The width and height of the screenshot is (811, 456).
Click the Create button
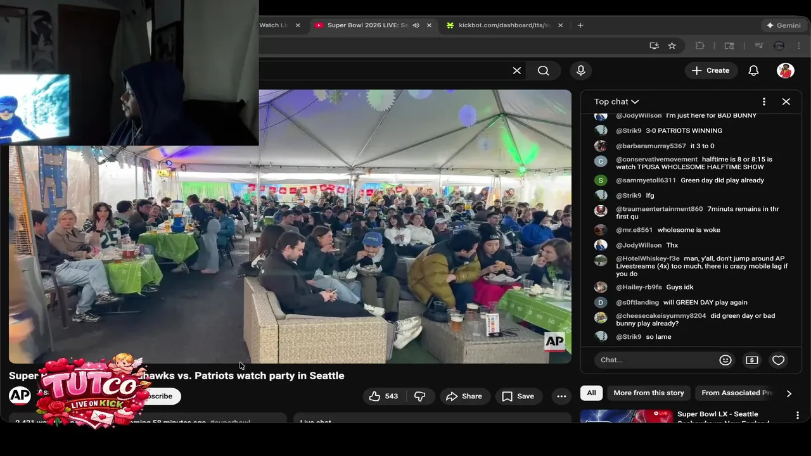click(x=711, y=70)
